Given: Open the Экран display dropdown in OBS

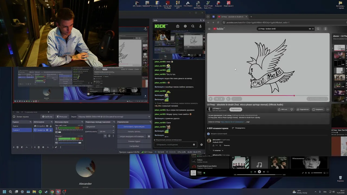Looking at the screenshot, I should (114, 117).
